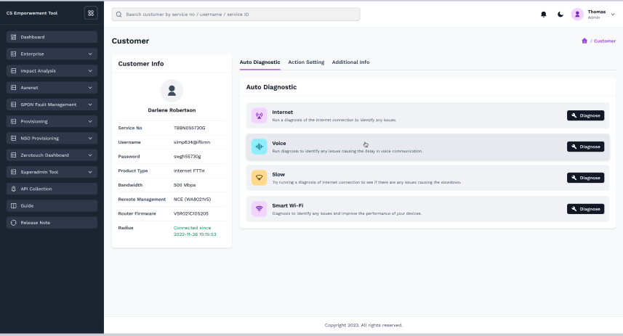The height and width of the screenshot is (336, 623).
Task: Open the Release Note sidebar item
Action: coord(52,223)
